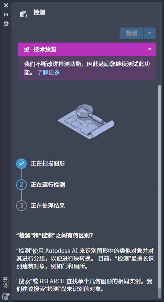Open palette properties gear icon
This screenshot has height=302, width=164.
click(6, 24)
